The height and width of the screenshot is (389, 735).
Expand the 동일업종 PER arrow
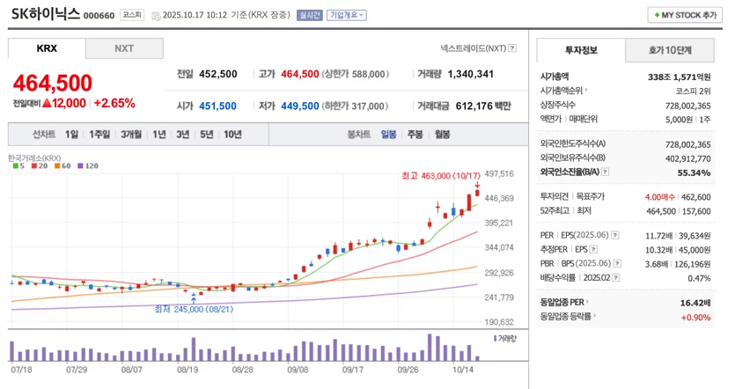587,302
